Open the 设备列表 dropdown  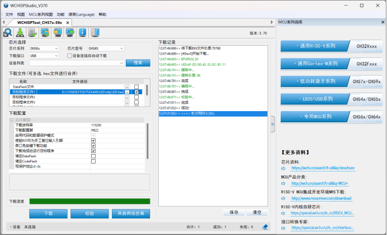[x=77, y=63]
